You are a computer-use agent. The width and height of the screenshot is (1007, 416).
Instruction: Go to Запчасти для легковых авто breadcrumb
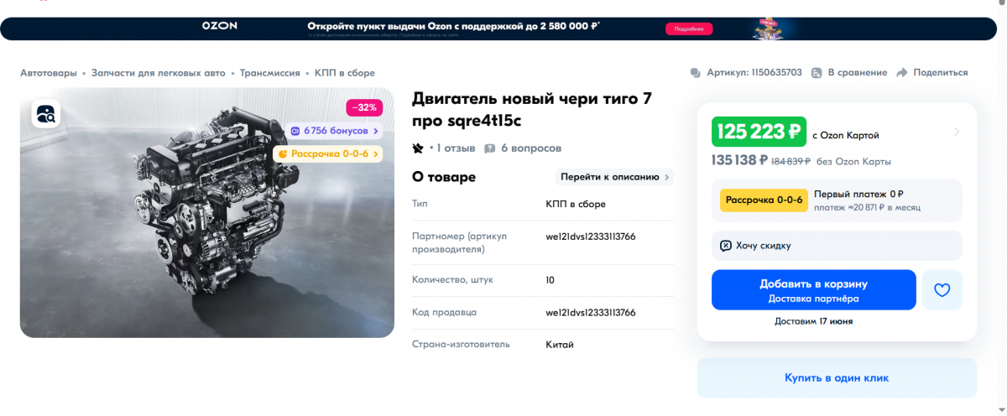[x=159, y=73]
